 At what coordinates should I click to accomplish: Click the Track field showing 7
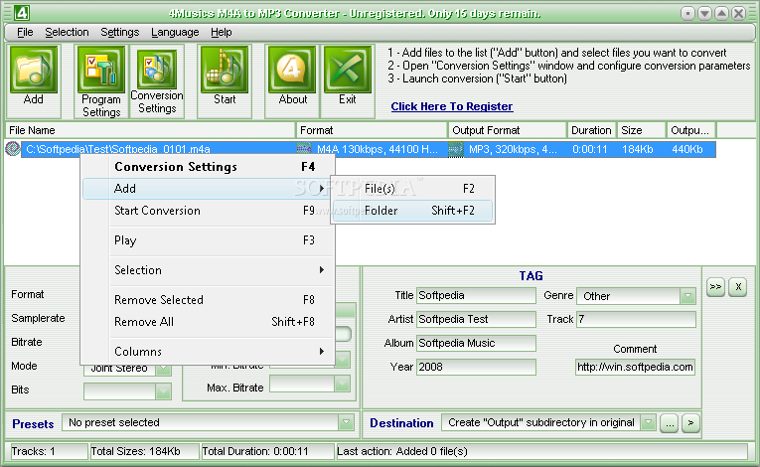[x=636, y=319]
